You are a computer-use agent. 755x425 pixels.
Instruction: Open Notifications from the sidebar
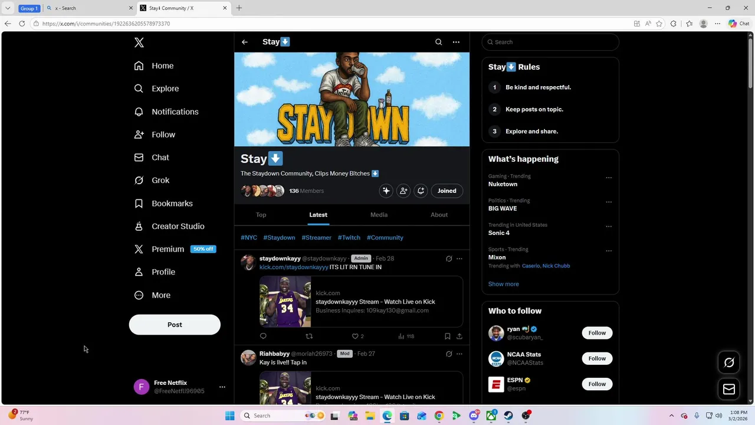[x=166, y=112]
